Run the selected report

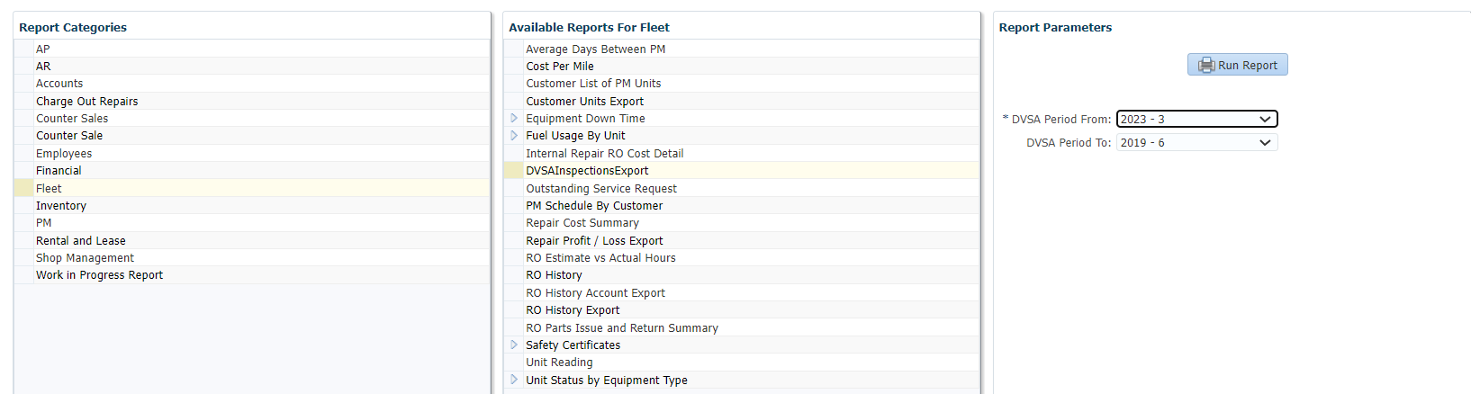(1237, 65)
